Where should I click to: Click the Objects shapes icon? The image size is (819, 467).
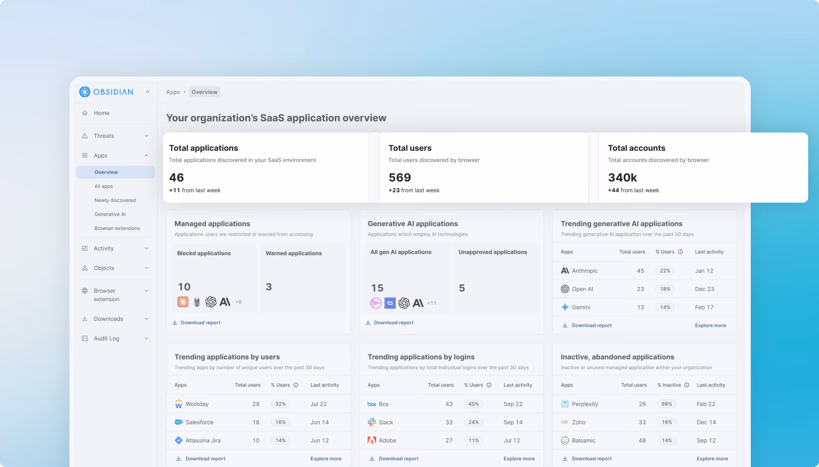[85, 268]
